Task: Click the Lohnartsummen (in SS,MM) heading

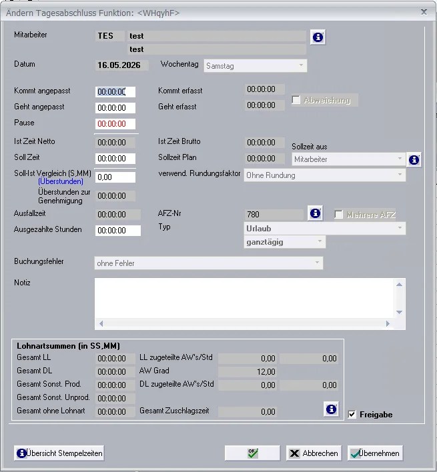Action: pyautogui.click(x=68, y=346)
